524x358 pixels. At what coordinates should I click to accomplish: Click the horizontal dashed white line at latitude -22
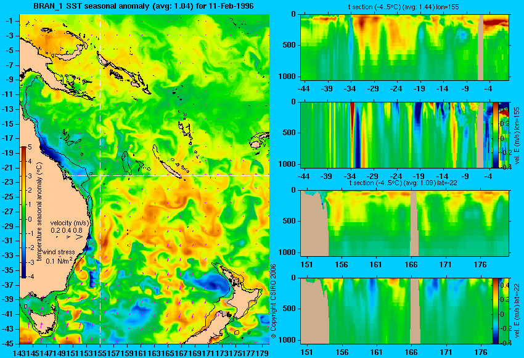tap(167, 175)
